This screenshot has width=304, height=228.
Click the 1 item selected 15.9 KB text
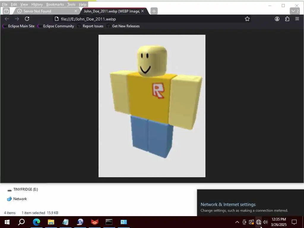click(x=40, y=213)
